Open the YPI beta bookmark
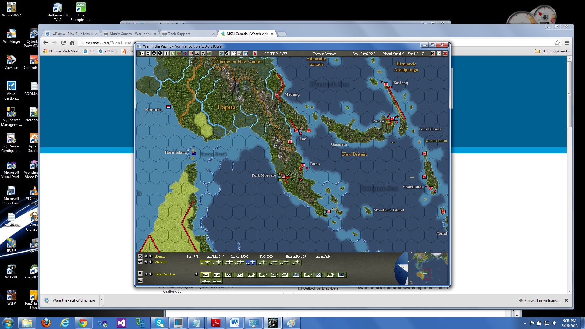Image resolution: width=585 pixels, height=329 pixels. point(108,51)
